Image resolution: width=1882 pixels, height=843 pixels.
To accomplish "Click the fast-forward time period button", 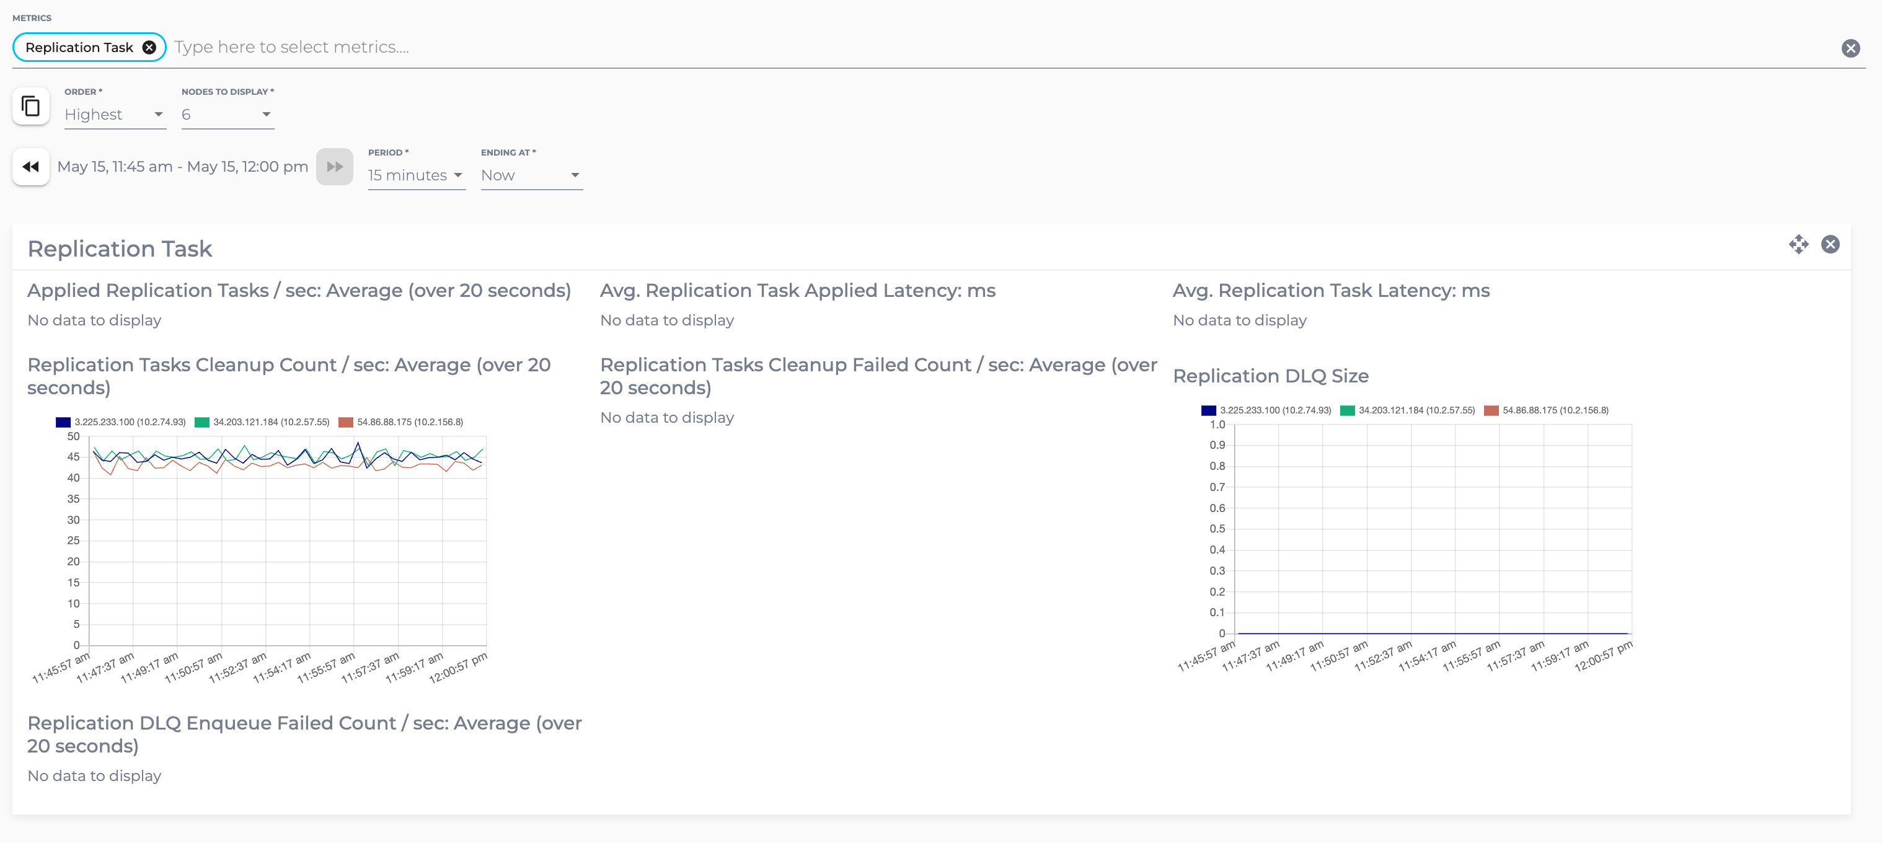I will click(335, 167).
